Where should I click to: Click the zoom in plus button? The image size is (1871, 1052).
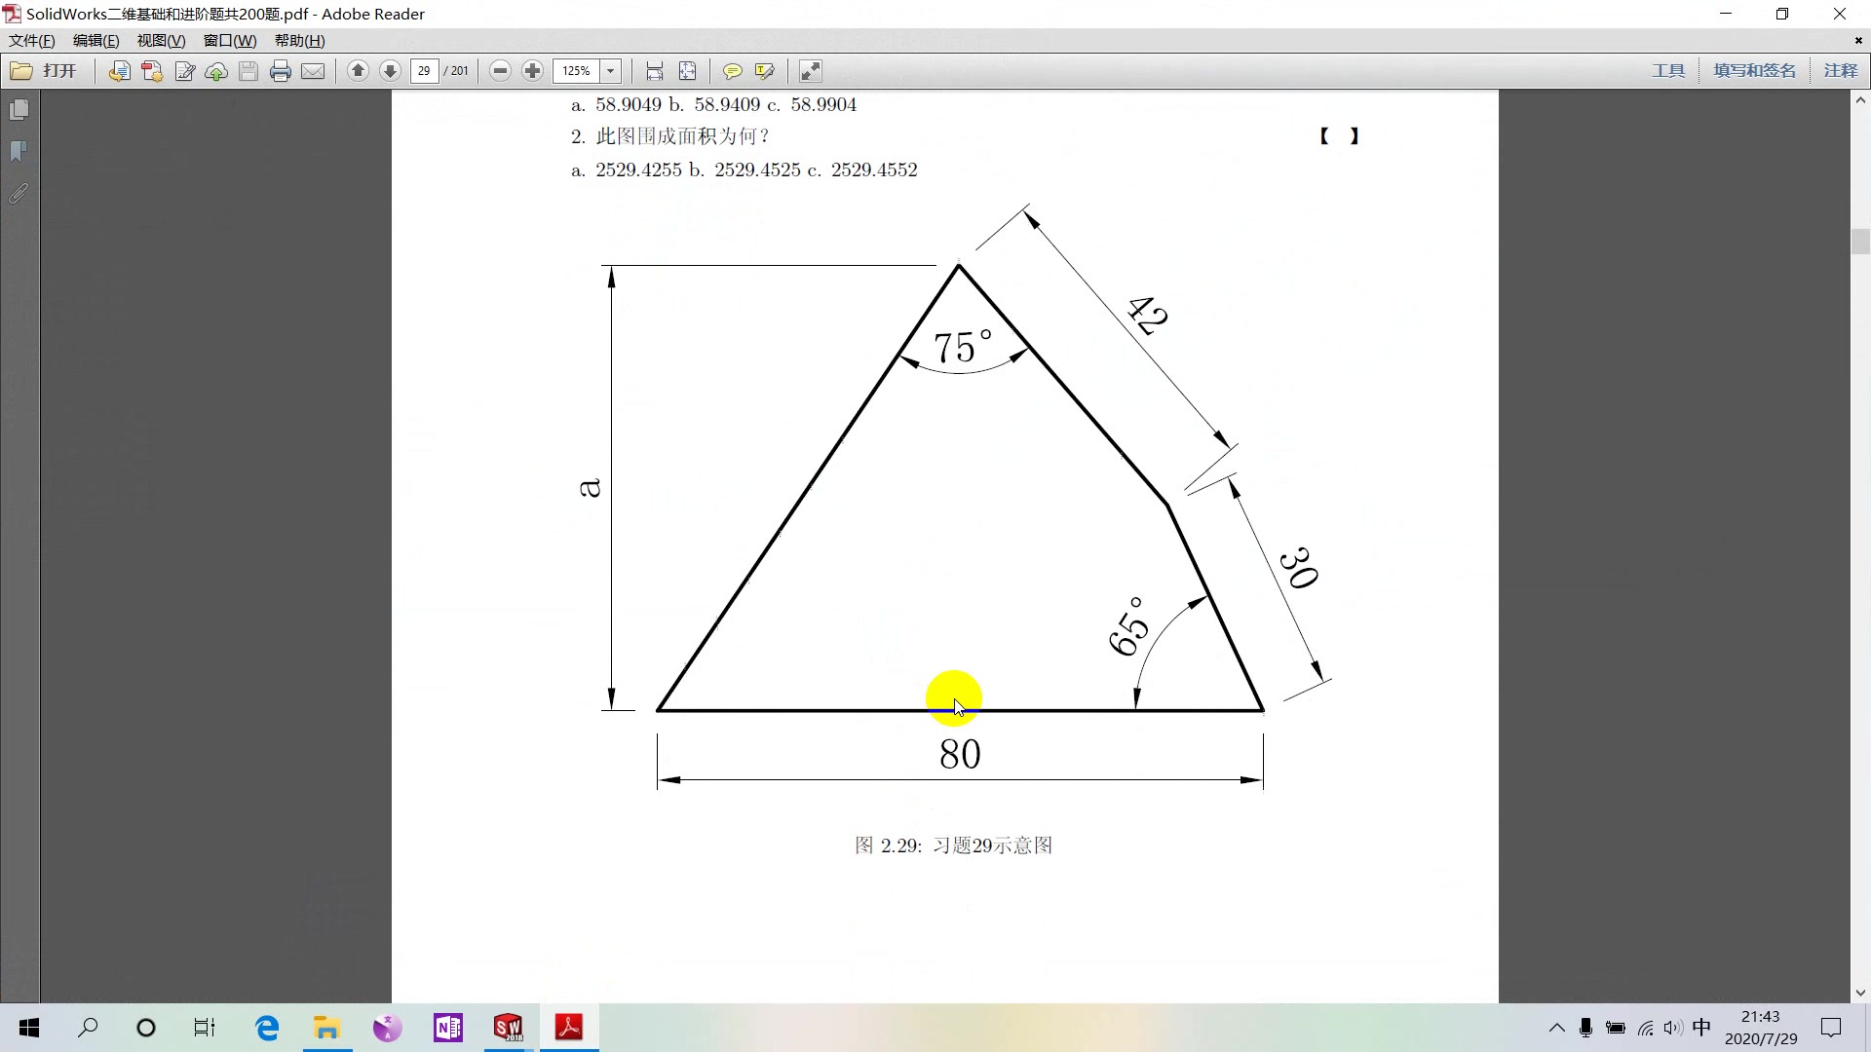[532, 71]
